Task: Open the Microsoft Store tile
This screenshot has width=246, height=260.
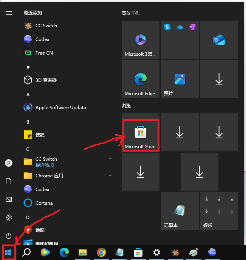Action: click(140, 132)
